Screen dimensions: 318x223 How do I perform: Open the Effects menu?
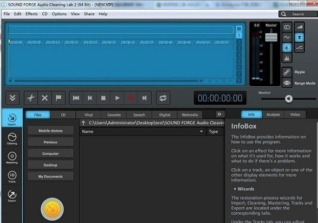click(x=31, y=14)
